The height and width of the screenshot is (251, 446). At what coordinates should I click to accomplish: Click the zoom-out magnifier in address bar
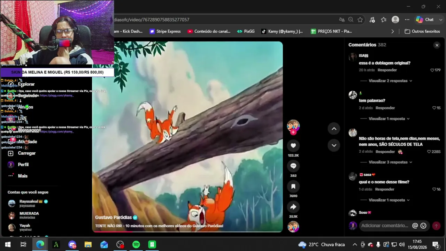(x=351, y=20)
